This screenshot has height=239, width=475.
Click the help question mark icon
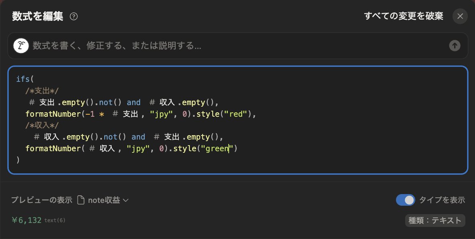pos(74,16)
